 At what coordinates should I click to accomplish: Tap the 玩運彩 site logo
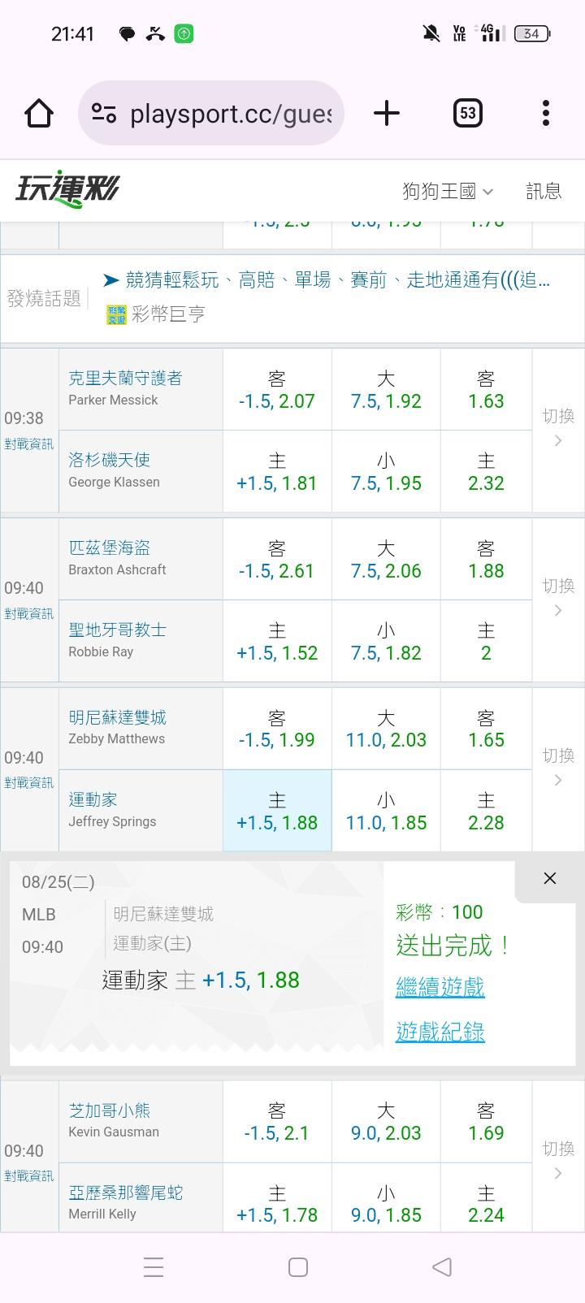pyautogui.click(x=67, y=190)
